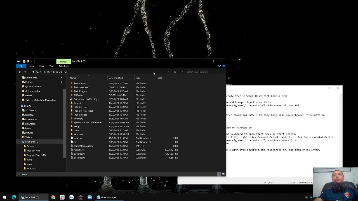Viewport: 358px width, 201px height.
Task: Open the address bar history dropdown
Action: click(x=169, y=72)
